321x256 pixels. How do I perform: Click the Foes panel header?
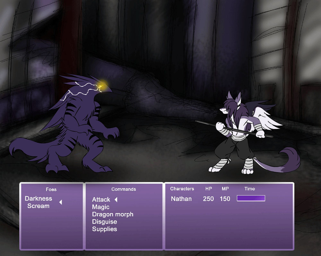(51, 189)
